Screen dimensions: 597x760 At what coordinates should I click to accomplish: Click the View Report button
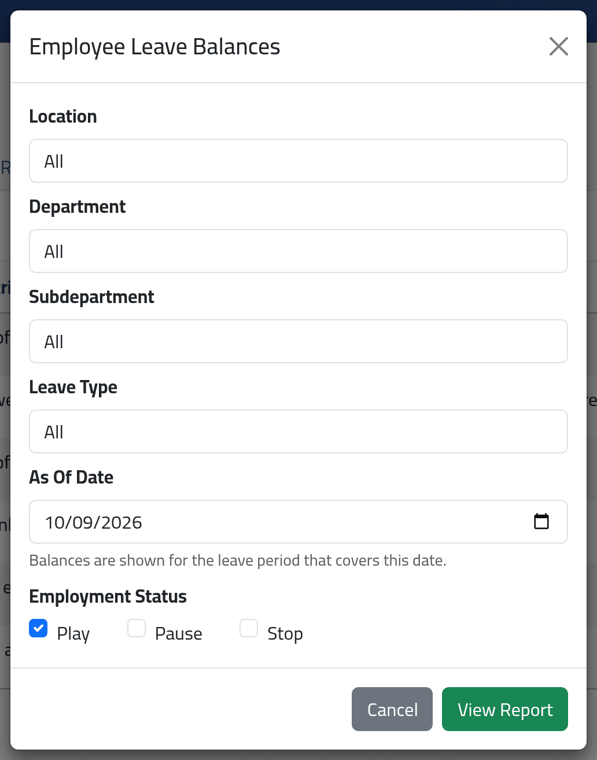click(505, 709)
